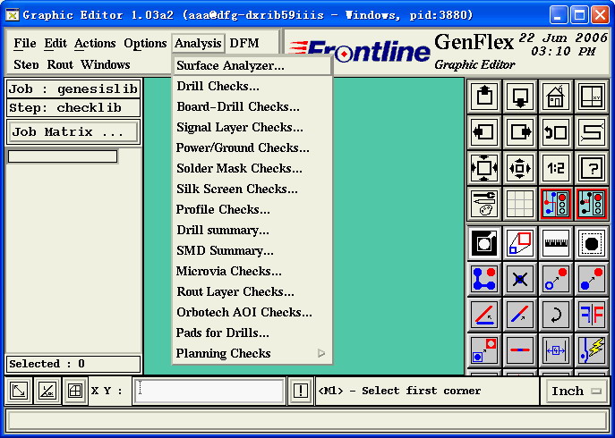Screen dimensions: 615x438
Task: Click the Job Matrix ... button
Action: tap(73, 131)
